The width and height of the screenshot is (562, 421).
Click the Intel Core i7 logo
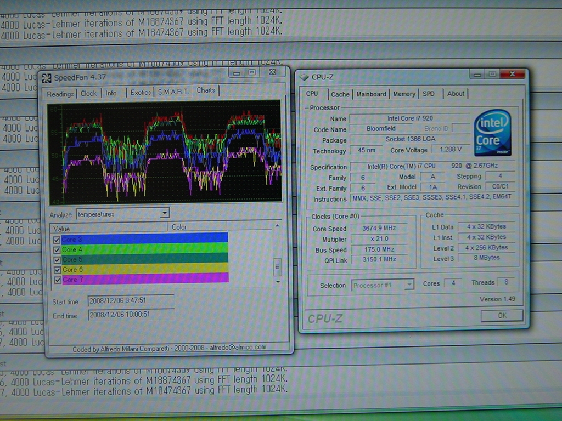pyautogui.click(x=492, y=132)
